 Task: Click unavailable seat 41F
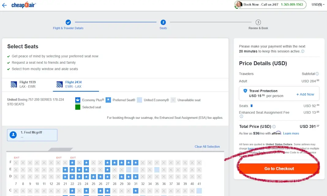tap(199, 163)
